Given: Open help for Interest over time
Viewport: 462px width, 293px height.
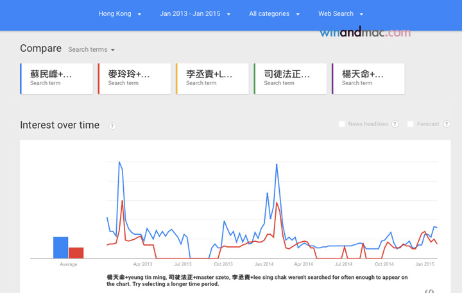Looking at the screenshot, I should tap(112, 126).
